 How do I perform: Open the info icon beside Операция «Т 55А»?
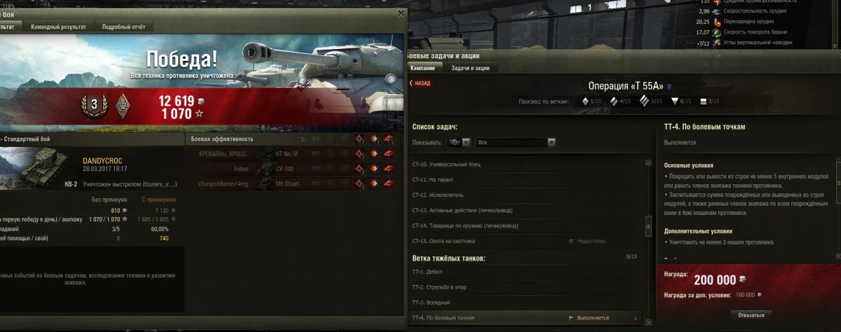669,87
